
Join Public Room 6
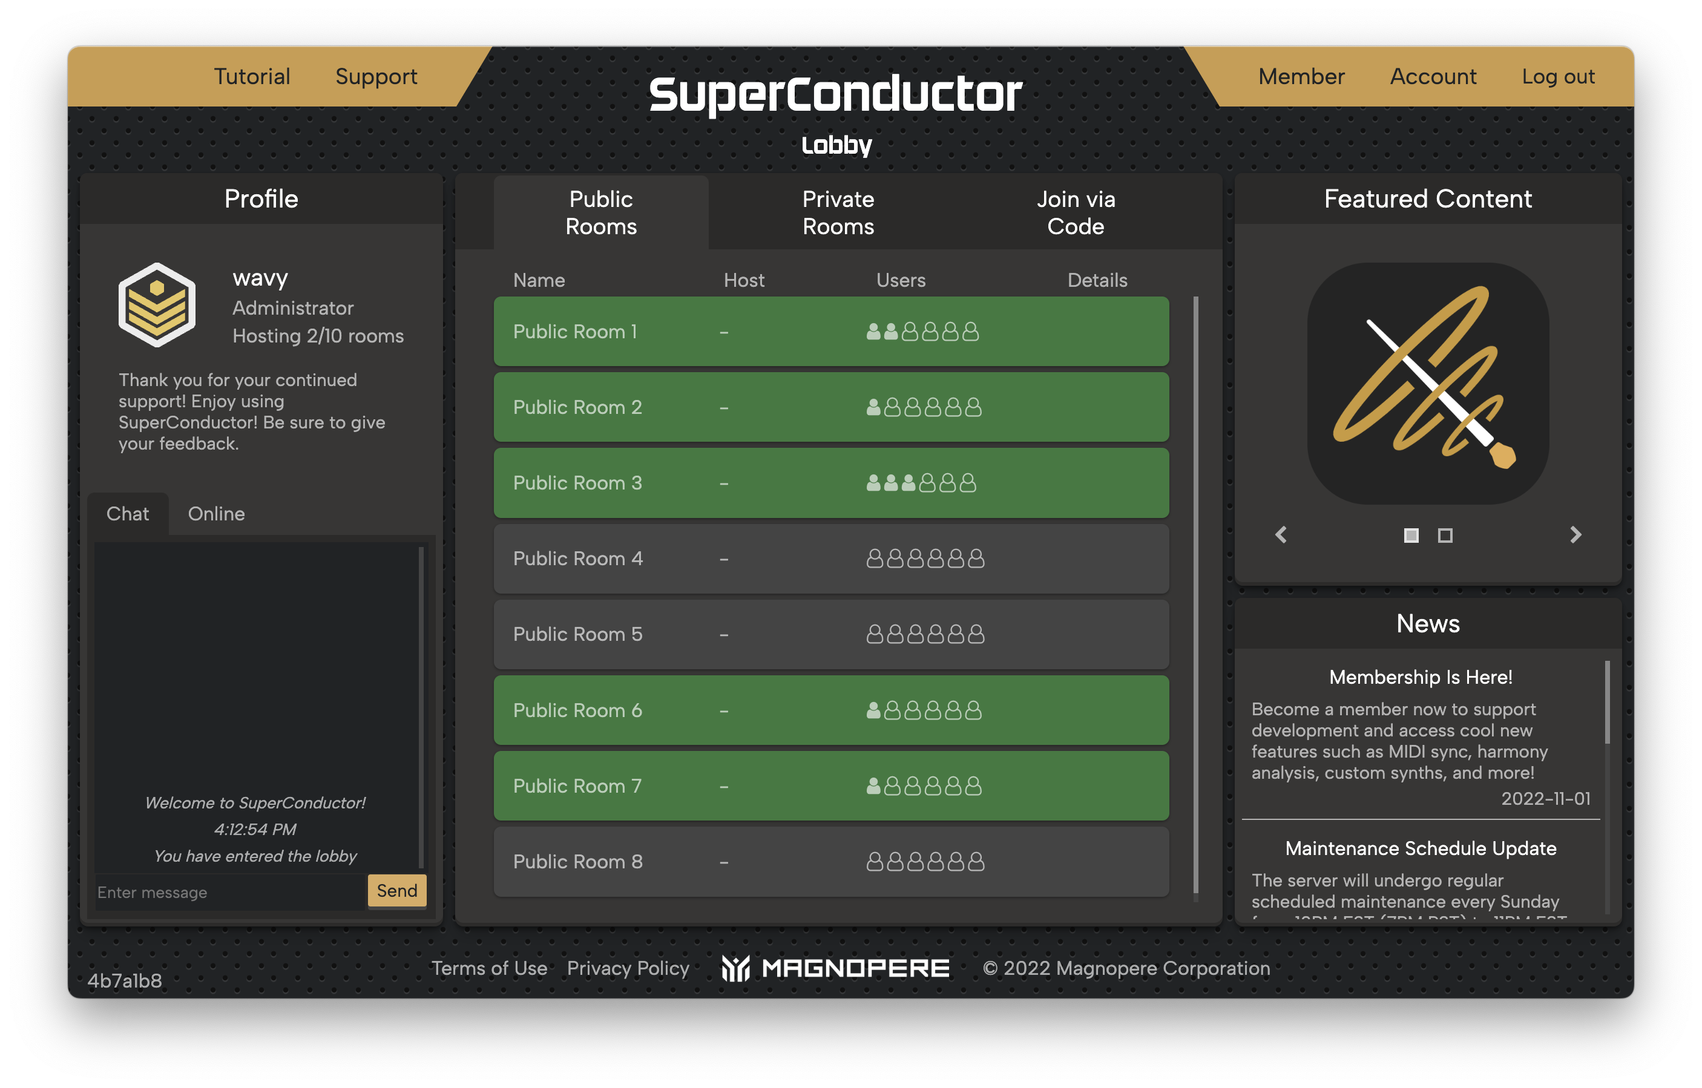point(831,710)
